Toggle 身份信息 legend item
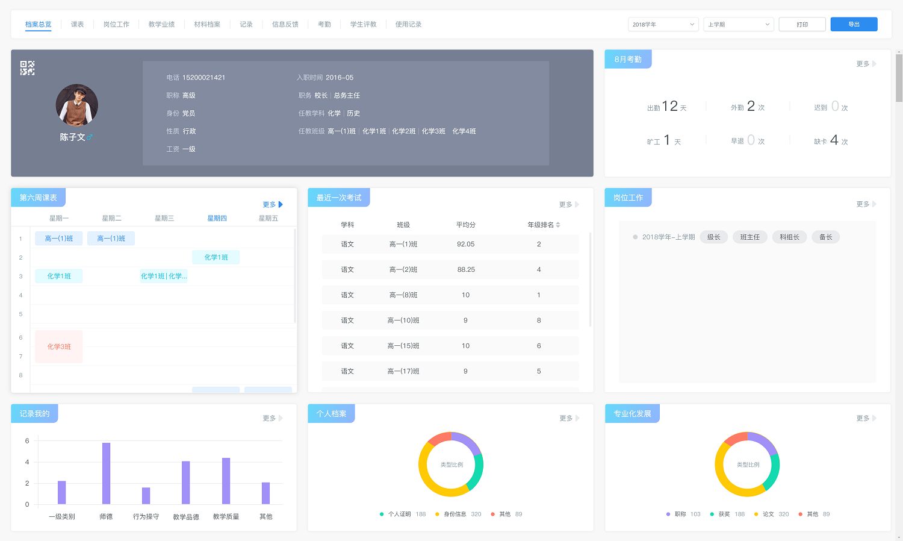903x541 pixels. coord(458,514)
